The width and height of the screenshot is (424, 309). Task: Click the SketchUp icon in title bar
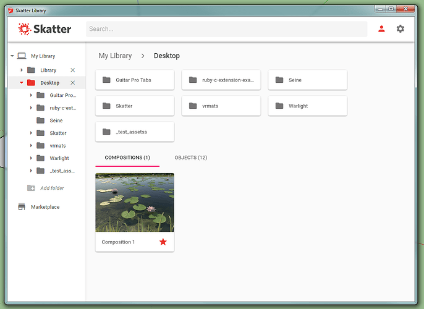coord(11,11)
